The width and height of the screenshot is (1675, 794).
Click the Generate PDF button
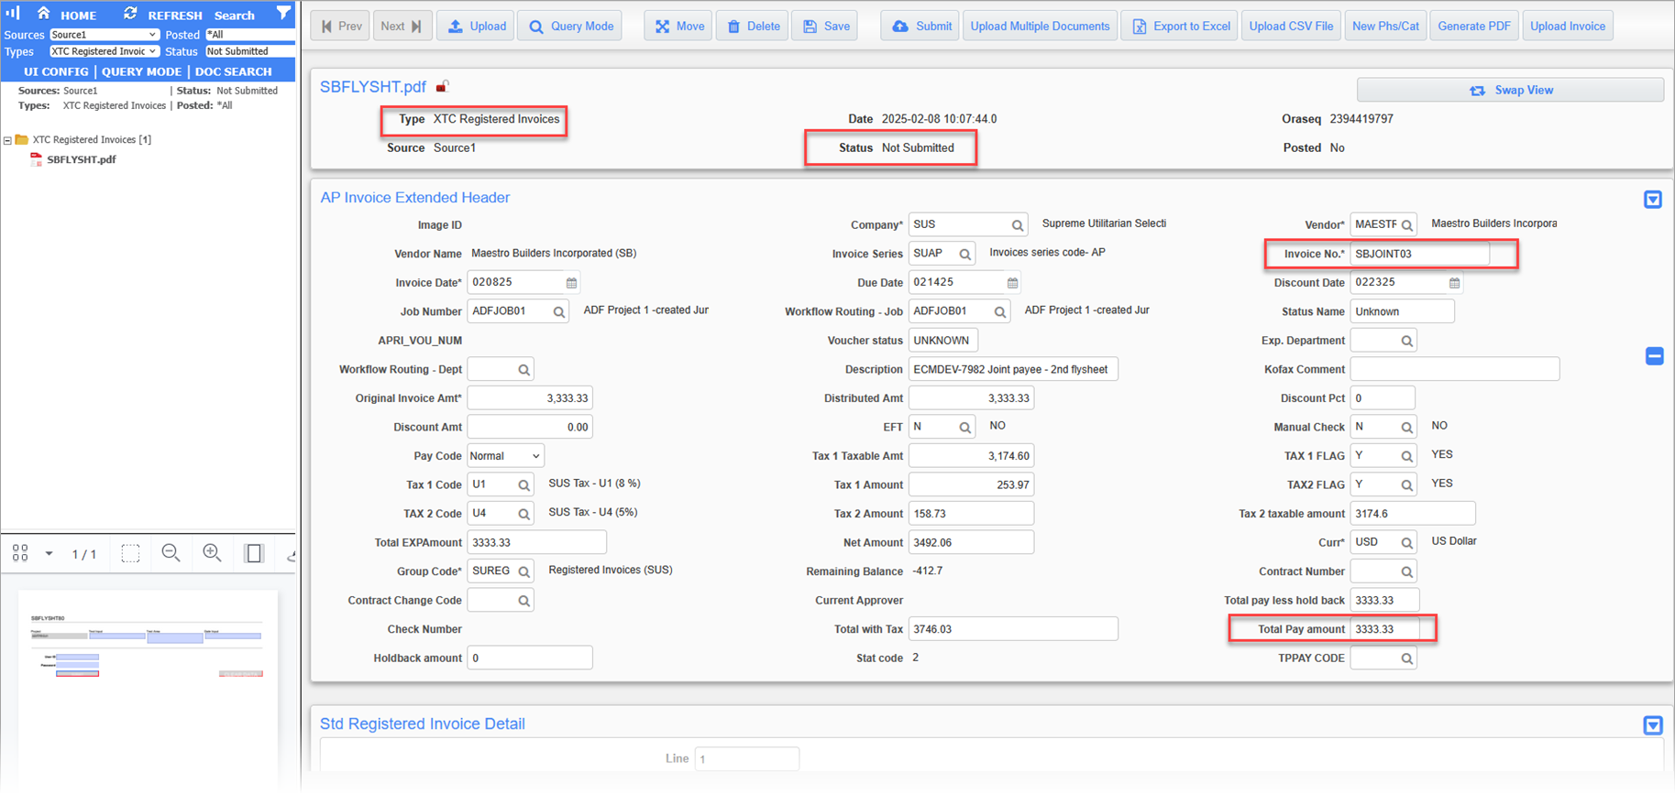(1474, 26)
